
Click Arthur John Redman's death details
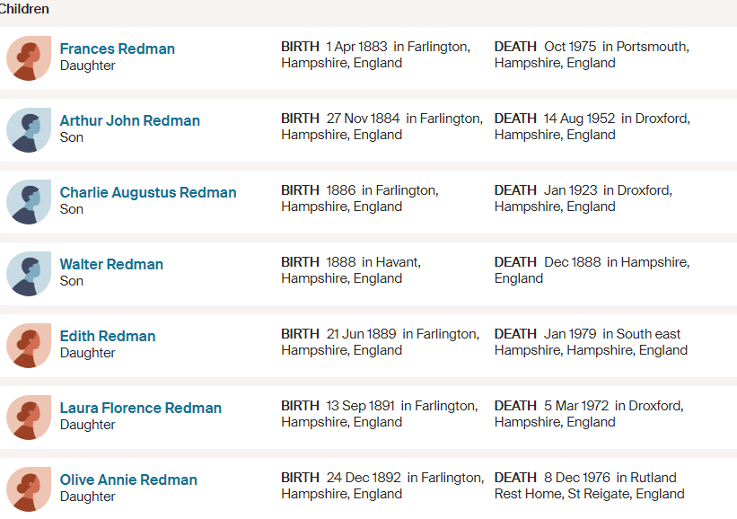pyautogui.click(x=592, y=127)
